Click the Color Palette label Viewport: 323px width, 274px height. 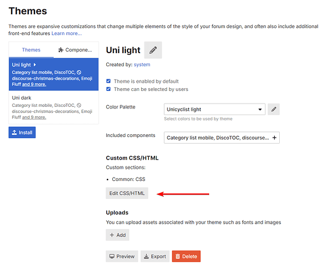[120, 107]
